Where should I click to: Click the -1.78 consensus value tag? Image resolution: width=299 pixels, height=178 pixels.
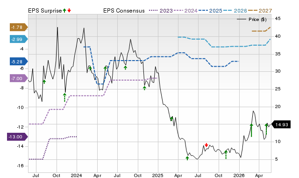(19, 27)
